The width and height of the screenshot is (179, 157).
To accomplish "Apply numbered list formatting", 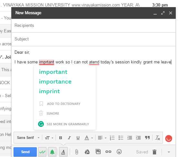I will click(112, 138).
